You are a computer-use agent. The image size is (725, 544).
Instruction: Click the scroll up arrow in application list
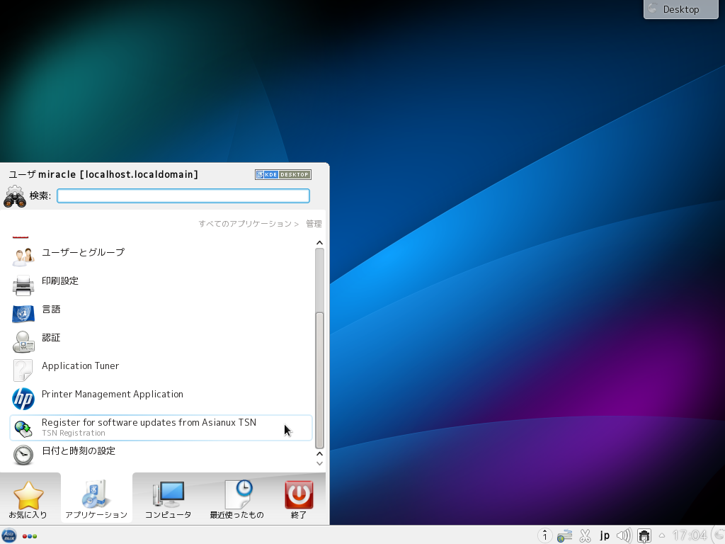319,243
